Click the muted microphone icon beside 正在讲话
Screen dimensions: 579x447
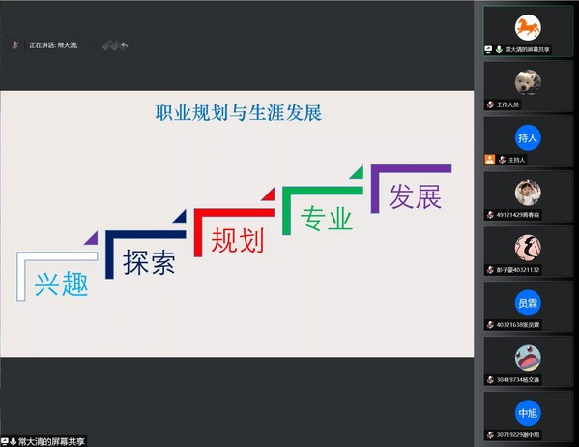15,45
